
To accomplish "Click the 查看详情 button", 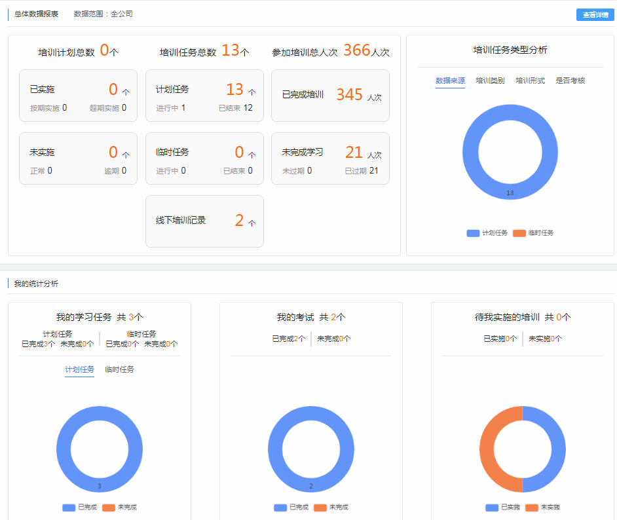I will pos(595,14).
